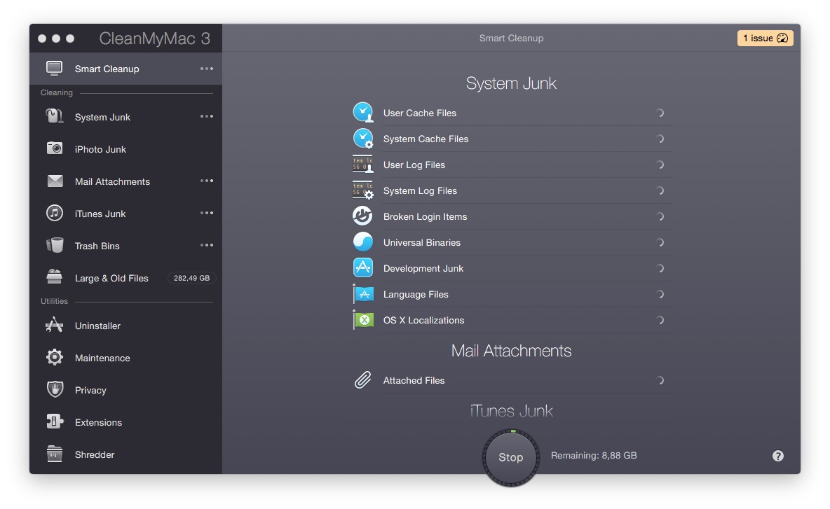Open Trash Bins ellipsis menu
Screen dimensions: 830x509
click(206, 245)
